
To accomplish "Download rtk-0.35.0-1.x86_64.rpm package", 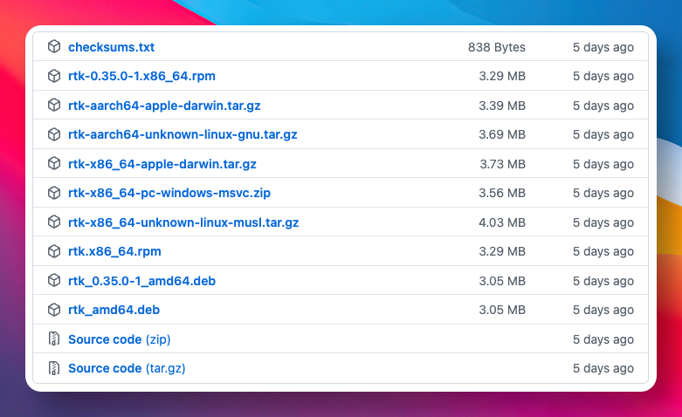I will click(x=141, y=76).
